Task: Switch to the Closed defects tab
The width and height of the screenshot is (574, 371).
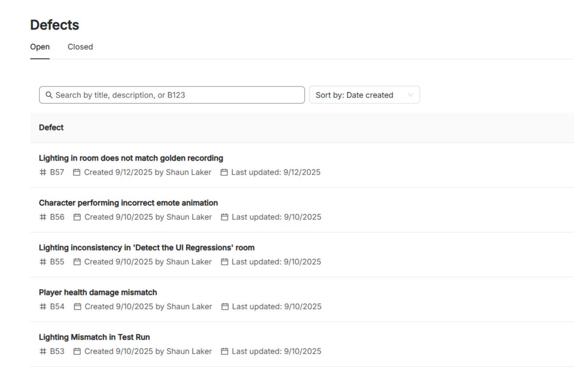Action: pyautogui.click(x=80, y=47)
